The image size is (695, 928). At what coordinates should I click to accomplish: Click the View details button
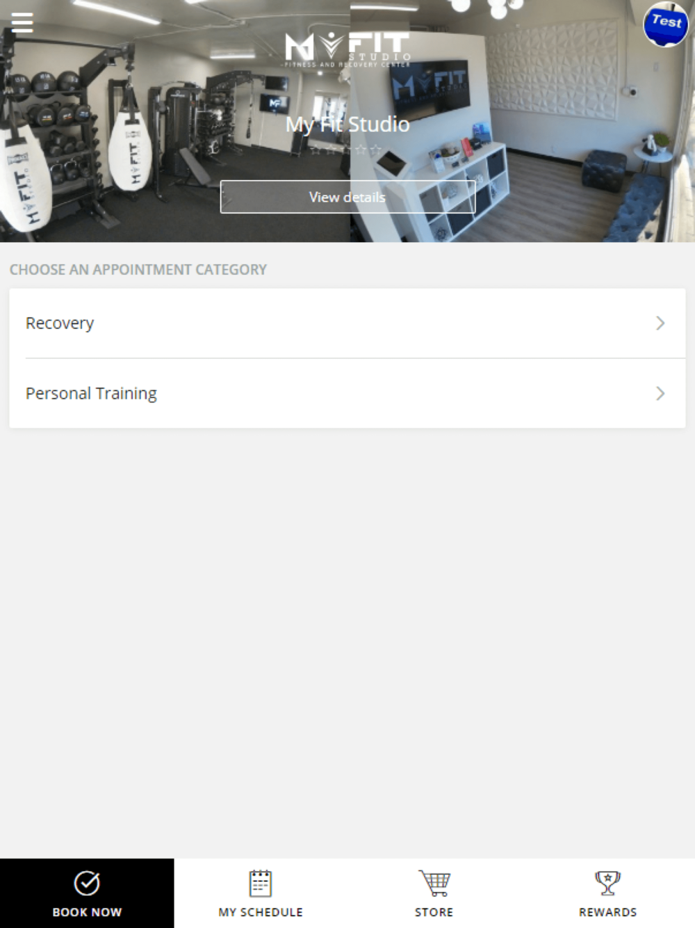[x=347, y=197]
